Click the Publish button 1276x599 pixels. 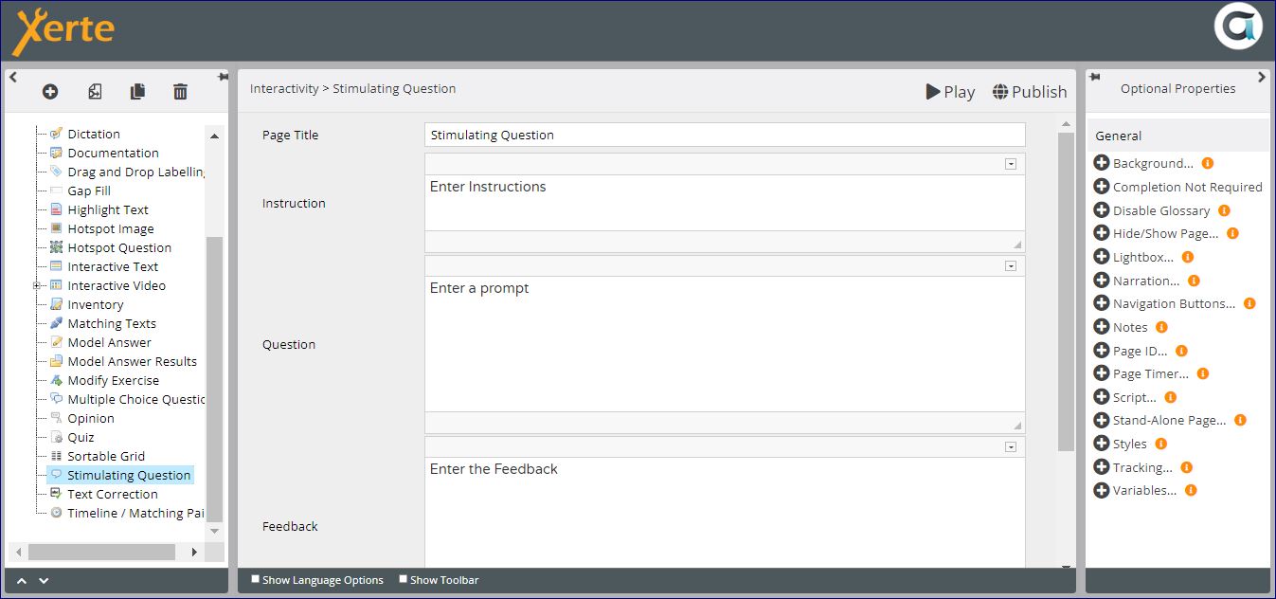tap(1030, 92)
